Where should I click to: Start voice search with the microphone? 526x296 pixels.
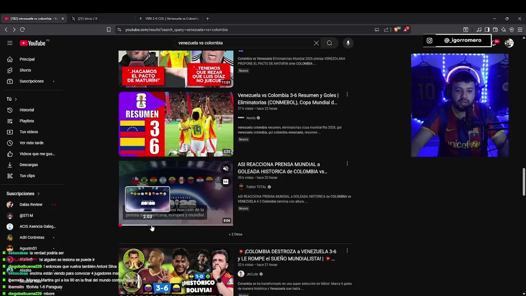coord(348,43)
